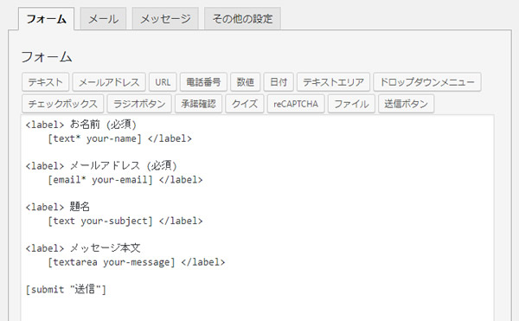Insert a テキストエリア tag
Screen dimensions: 519x321
point(333,82)
